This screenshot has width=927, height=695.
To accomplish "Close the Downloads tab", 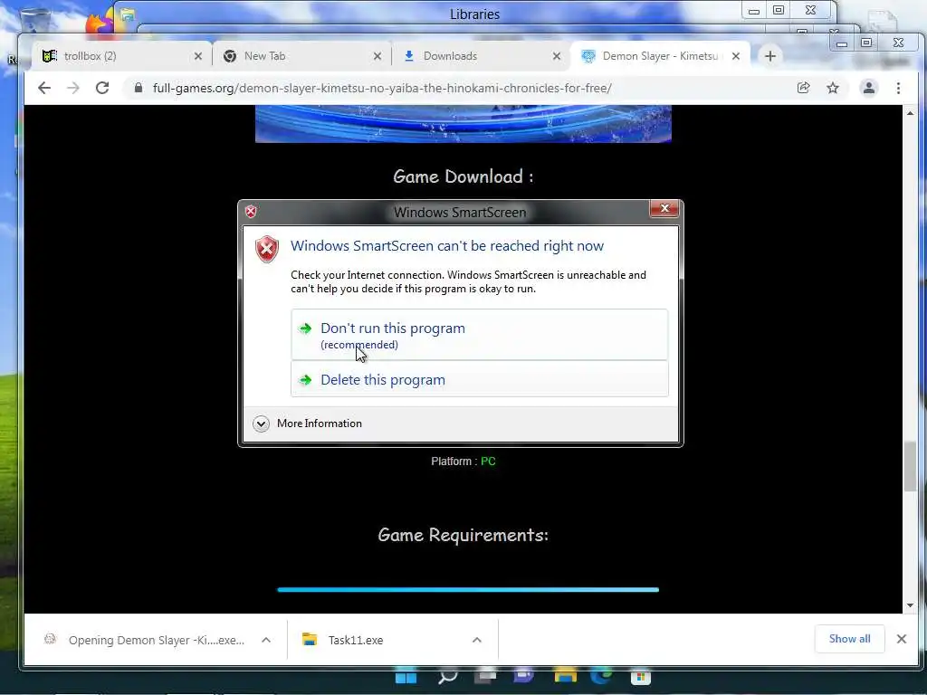I will click(x=557, y=56).
